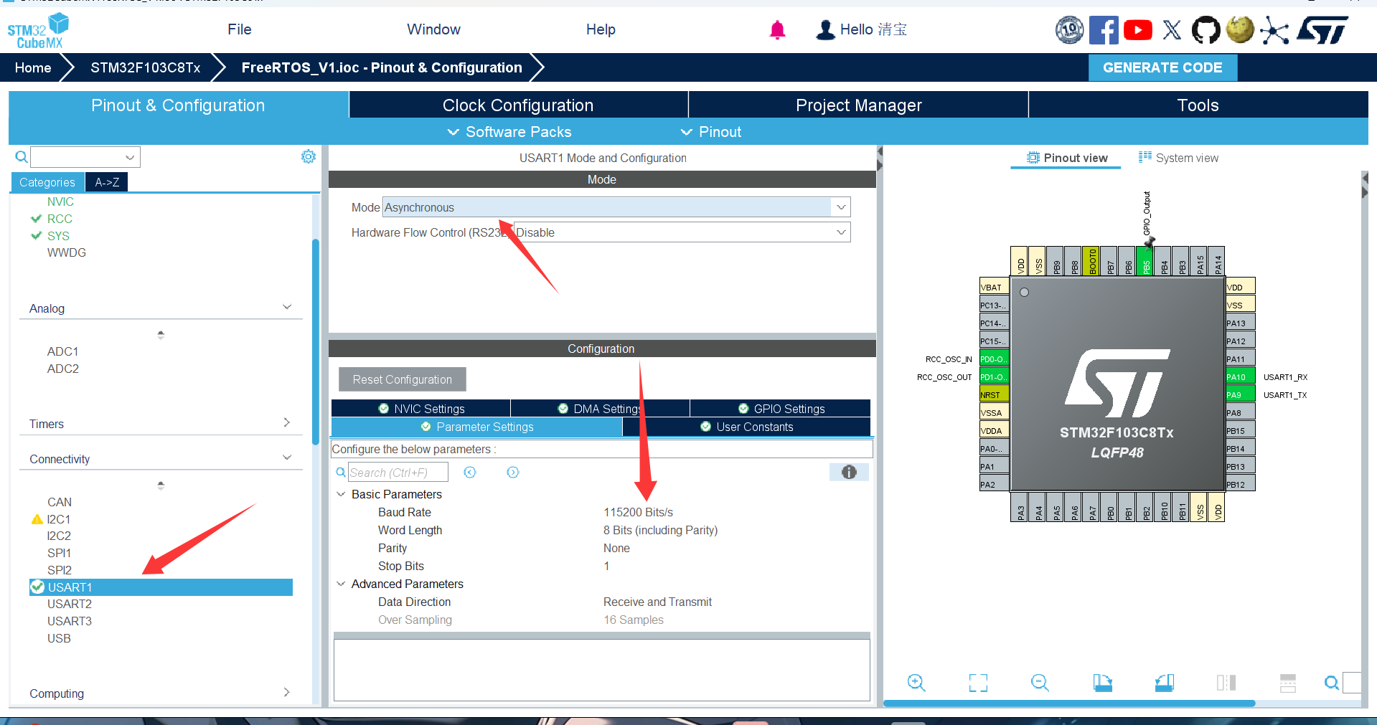Click the search magnifier in categories panel
This screenshot has height=725, width=1377.
(22, 157)
